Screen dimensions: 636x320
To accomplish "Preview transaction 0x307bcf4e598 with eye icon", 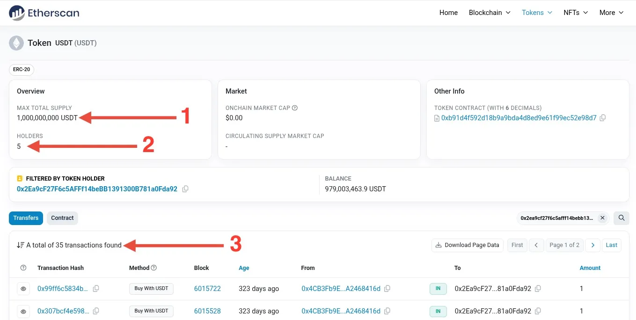I will point(23,311).
